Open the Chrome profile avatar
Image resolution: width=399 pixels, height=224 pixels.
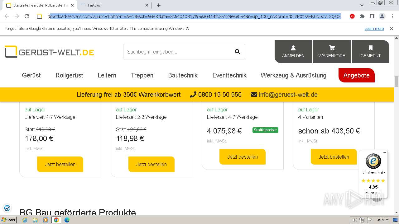click(382, 16)
